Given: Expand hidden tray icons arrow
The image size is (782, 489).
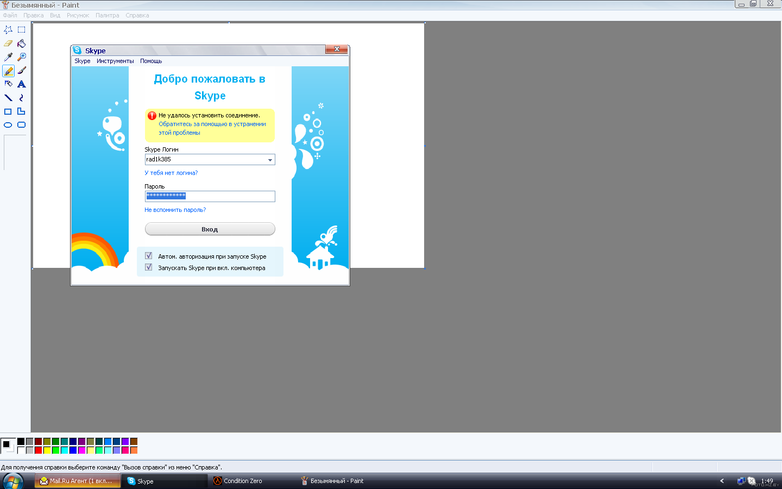Looking at the screenshot, I should (722, 481).
